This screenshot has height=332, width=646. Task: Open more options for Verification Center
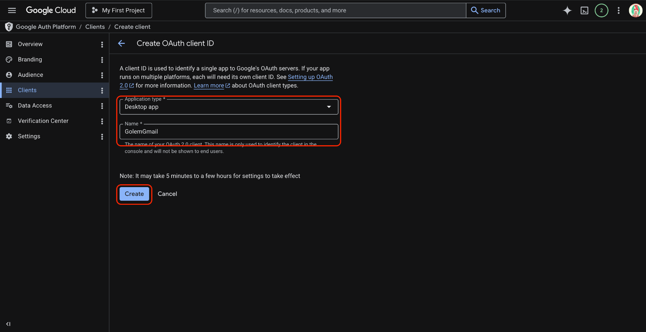pos(102,121)
